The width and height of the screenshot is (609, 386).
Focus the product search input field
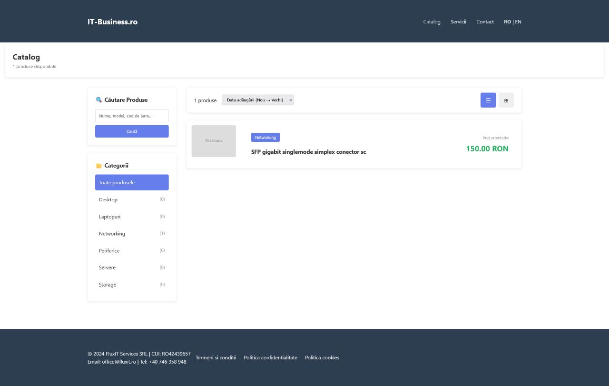point(132,116)
